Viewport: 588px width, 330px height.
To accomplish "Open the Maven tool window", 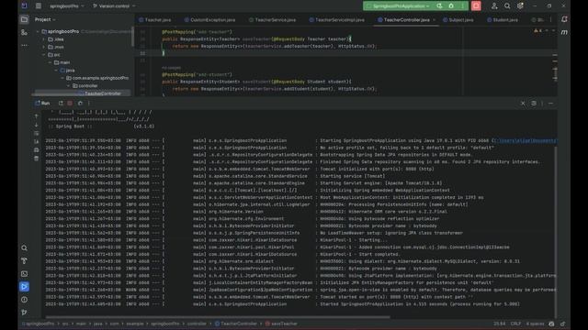I will tap(564, 33).
